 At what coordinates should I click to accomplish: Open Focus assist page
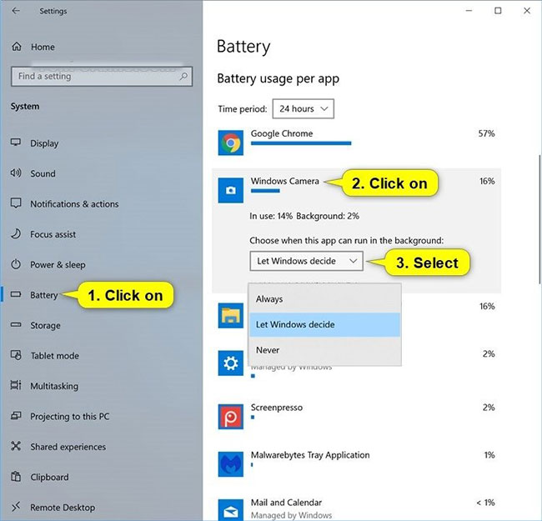coord(53,234)
